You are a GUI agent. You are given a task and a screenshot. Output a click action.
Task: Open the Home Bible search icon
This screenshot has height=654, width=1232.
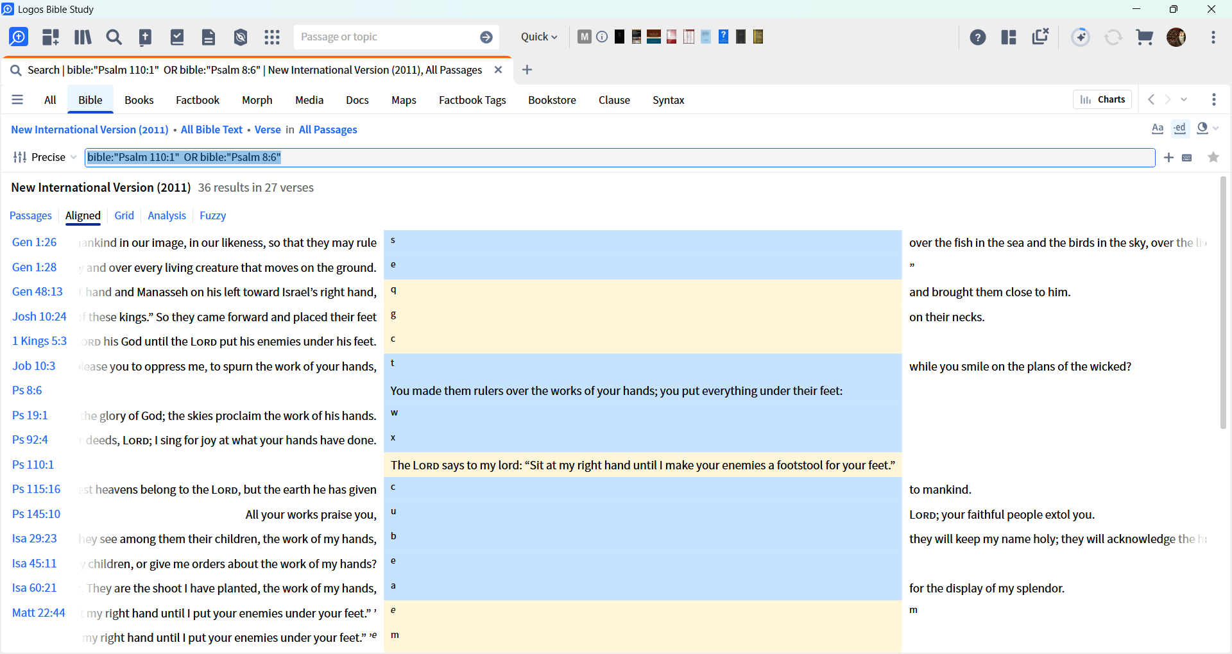pyautogui.click(x=19, y=37)
